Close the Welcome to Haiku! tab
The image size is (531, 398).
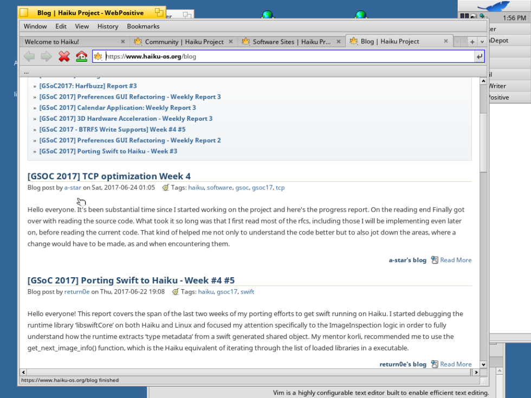pos(122,42)
